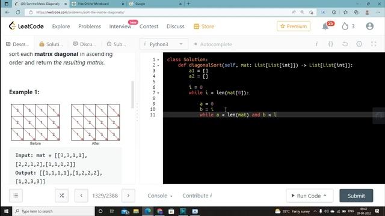Click the description panel scrollbar
Screen dimensions: 385x216
[133, 95]
